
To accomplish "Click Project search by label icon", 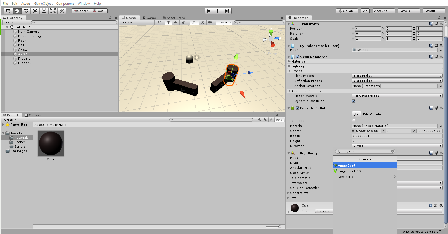I will point(265,120).
